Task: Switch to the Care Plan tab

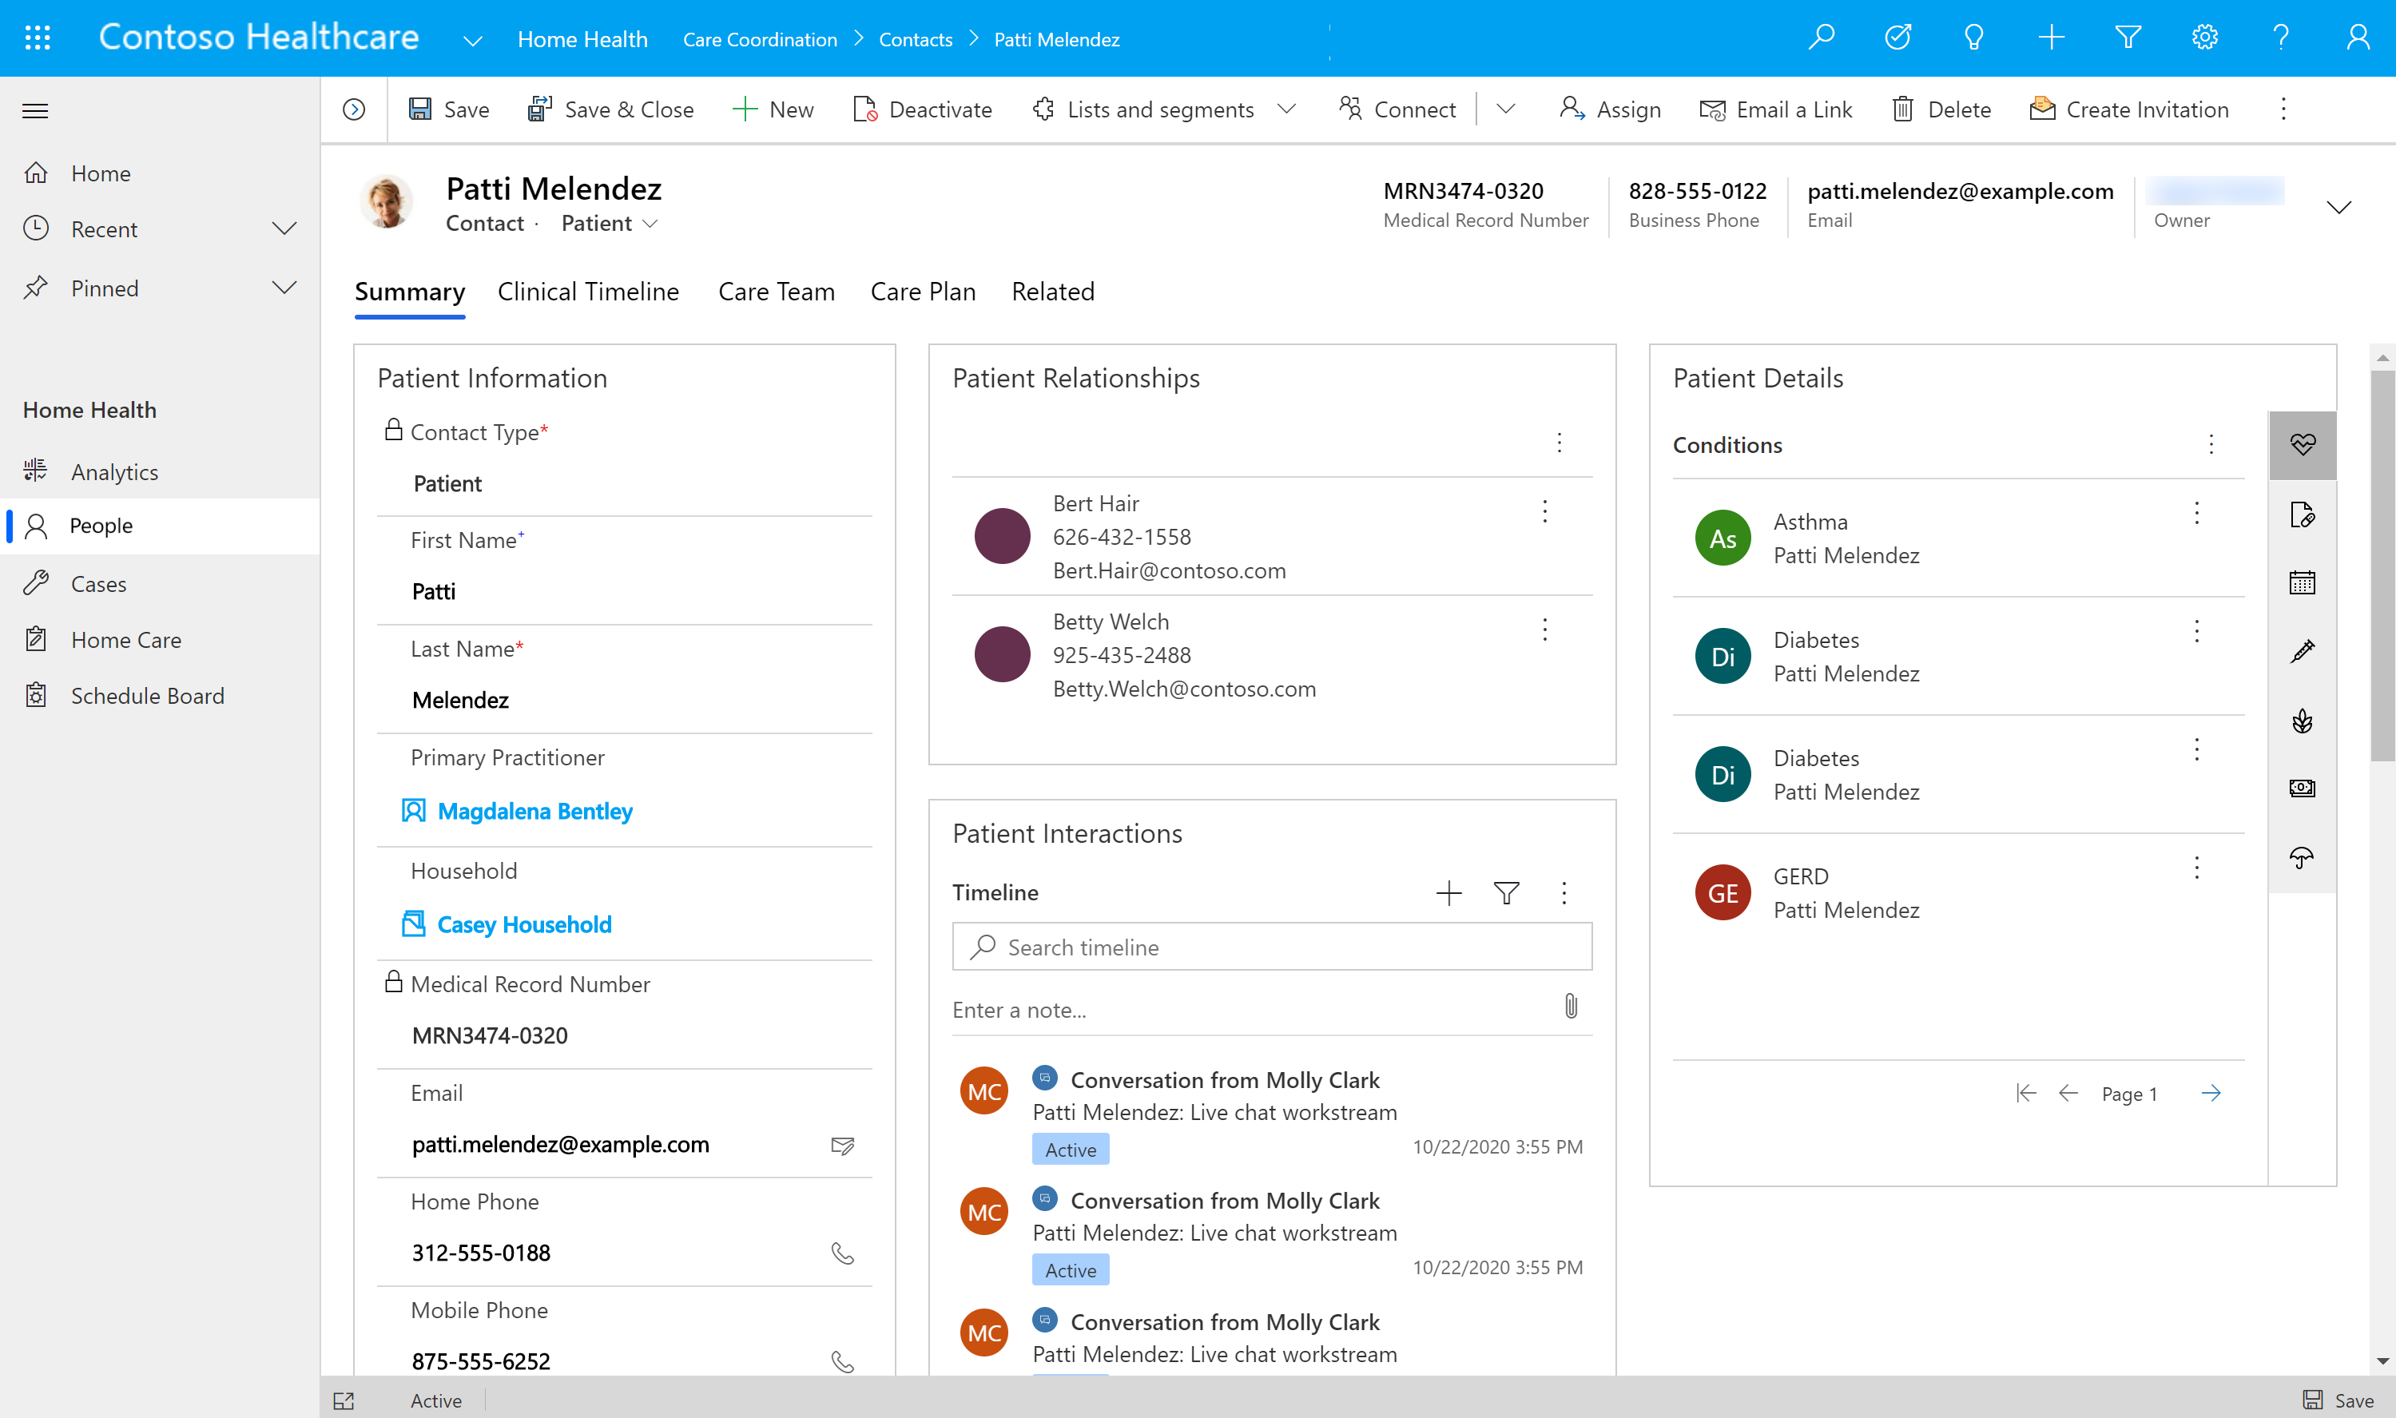Action: [923, 292]
